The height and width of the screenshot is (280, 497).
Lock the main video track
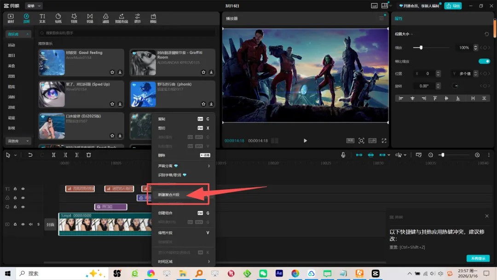[15, 225]
